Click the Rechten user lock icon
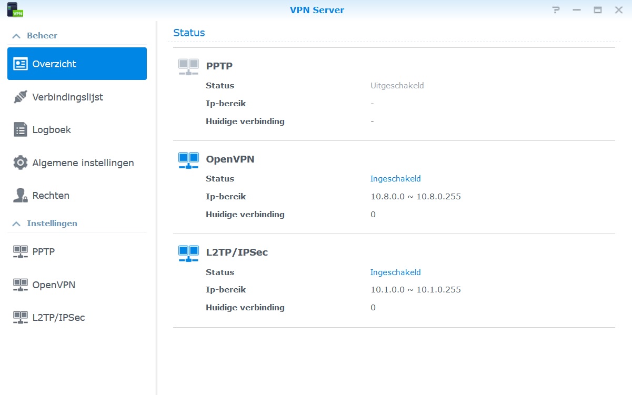This screenshot has width=632, height=395. (20, 196)
